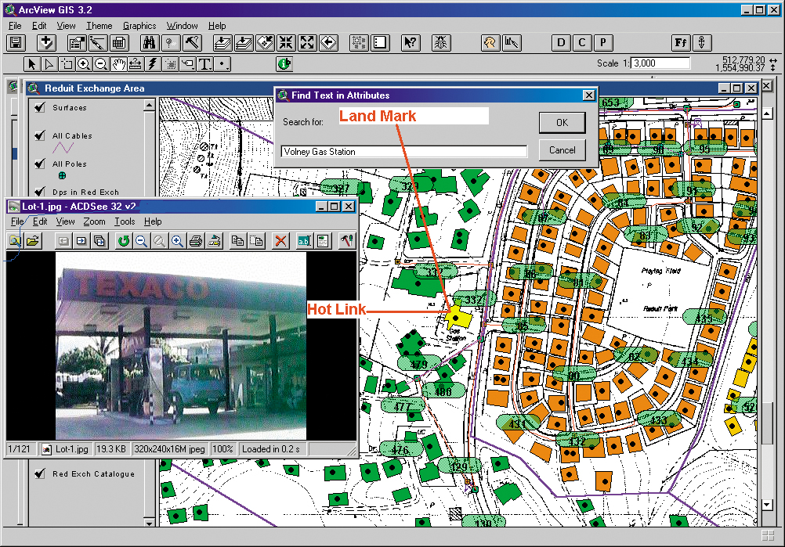Select the Text tool
Viewport: 785px width, 547px height.
coord(205,64)
